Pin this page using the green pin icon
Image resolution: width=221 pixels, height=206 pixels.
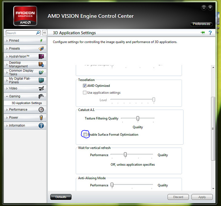pos(203,33)
